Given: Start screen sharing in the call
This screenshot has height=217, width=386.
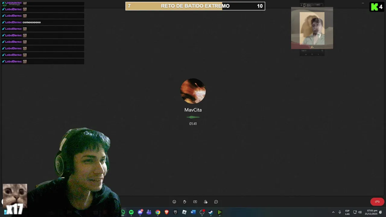Looking at the screenshot, I should pyautogui.click(x=195, y=202).
